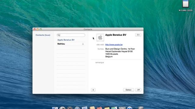The image size is (195, 109).
Task: Click the site web field label
Action: [100, 45]
